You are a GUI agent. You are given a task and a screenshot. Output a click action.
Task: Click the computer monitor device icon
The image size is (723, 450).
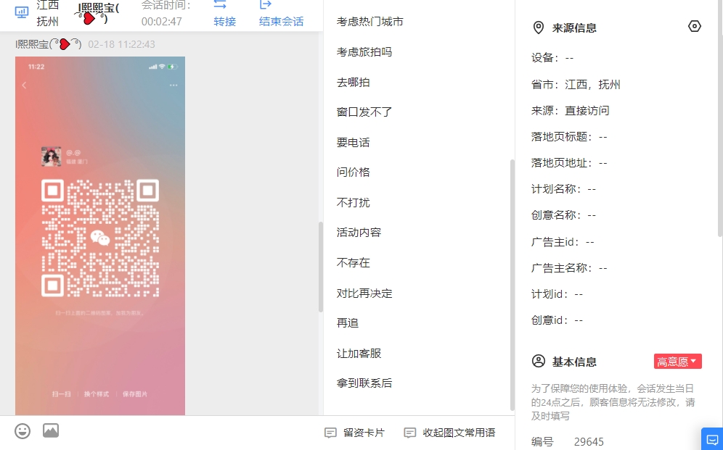pos(22,12)
